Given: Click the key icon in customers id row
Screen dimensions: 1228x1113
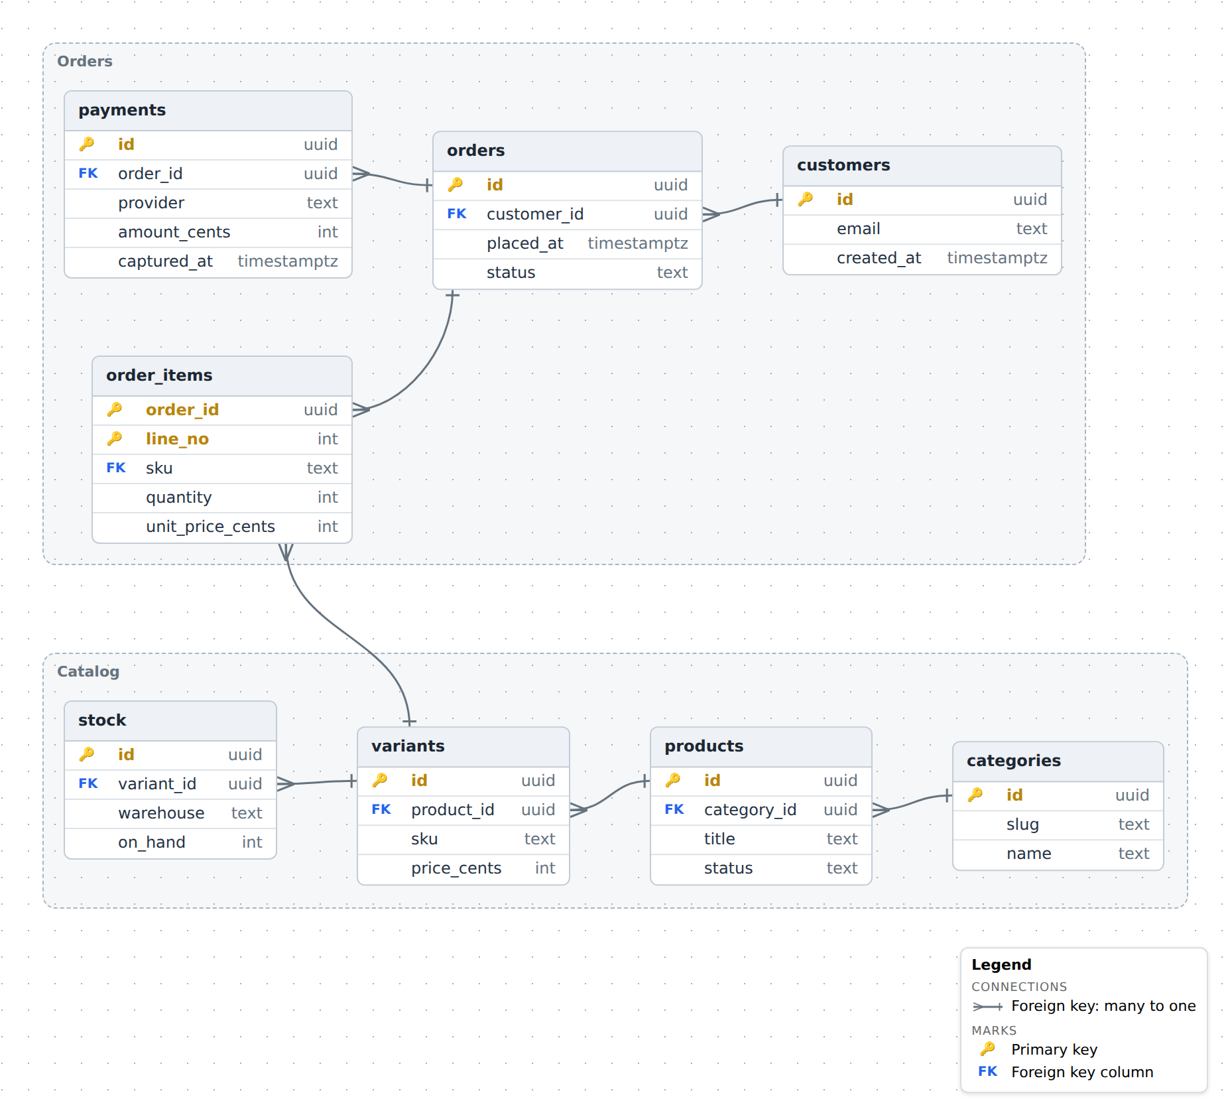Looking at the screenshot, I should 806,199.
